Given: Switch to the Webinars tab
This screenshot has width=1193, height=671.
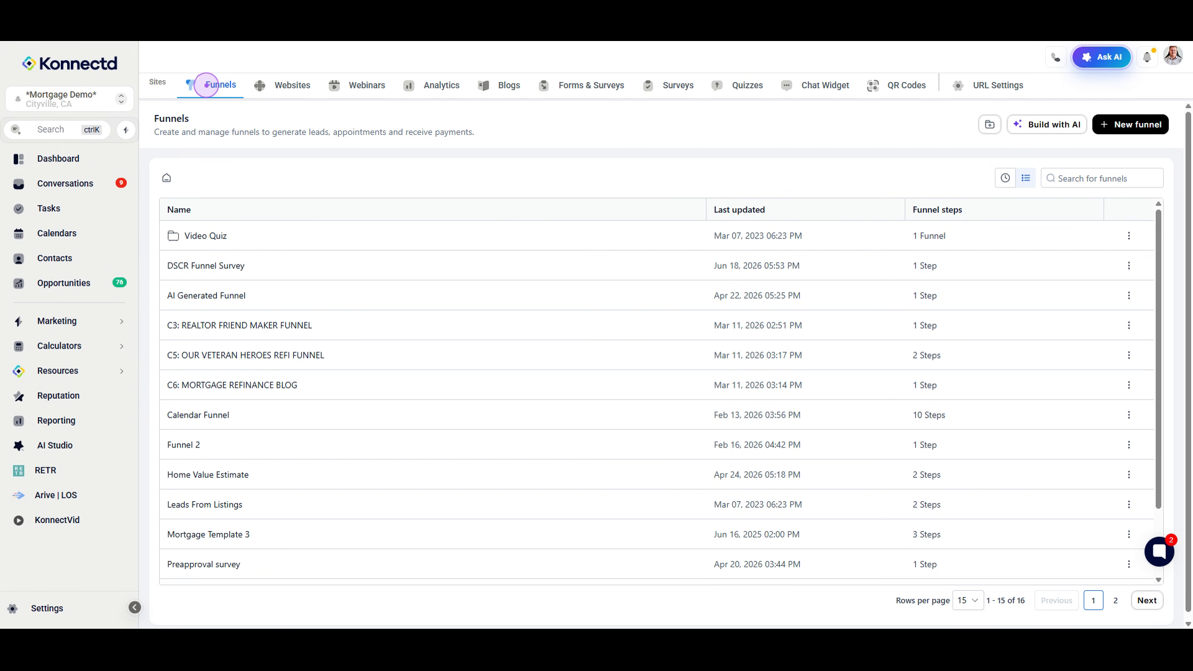Looking at the screenshot, I should (x=357, y=86).
